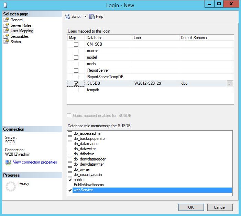The image size is (241, 216).
Task: Click the Progress section header
Action: click(32, 175)
